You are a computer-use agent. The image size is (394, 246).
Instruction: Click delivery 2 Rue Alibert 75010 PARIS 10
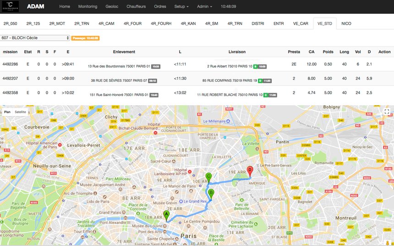point(230,66)
